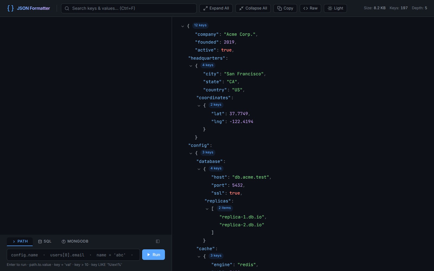Open Raw JSON view
Image resolution: width=434 pixels, height=271 pixels.
pyautogui.click(x=310, y=8)
